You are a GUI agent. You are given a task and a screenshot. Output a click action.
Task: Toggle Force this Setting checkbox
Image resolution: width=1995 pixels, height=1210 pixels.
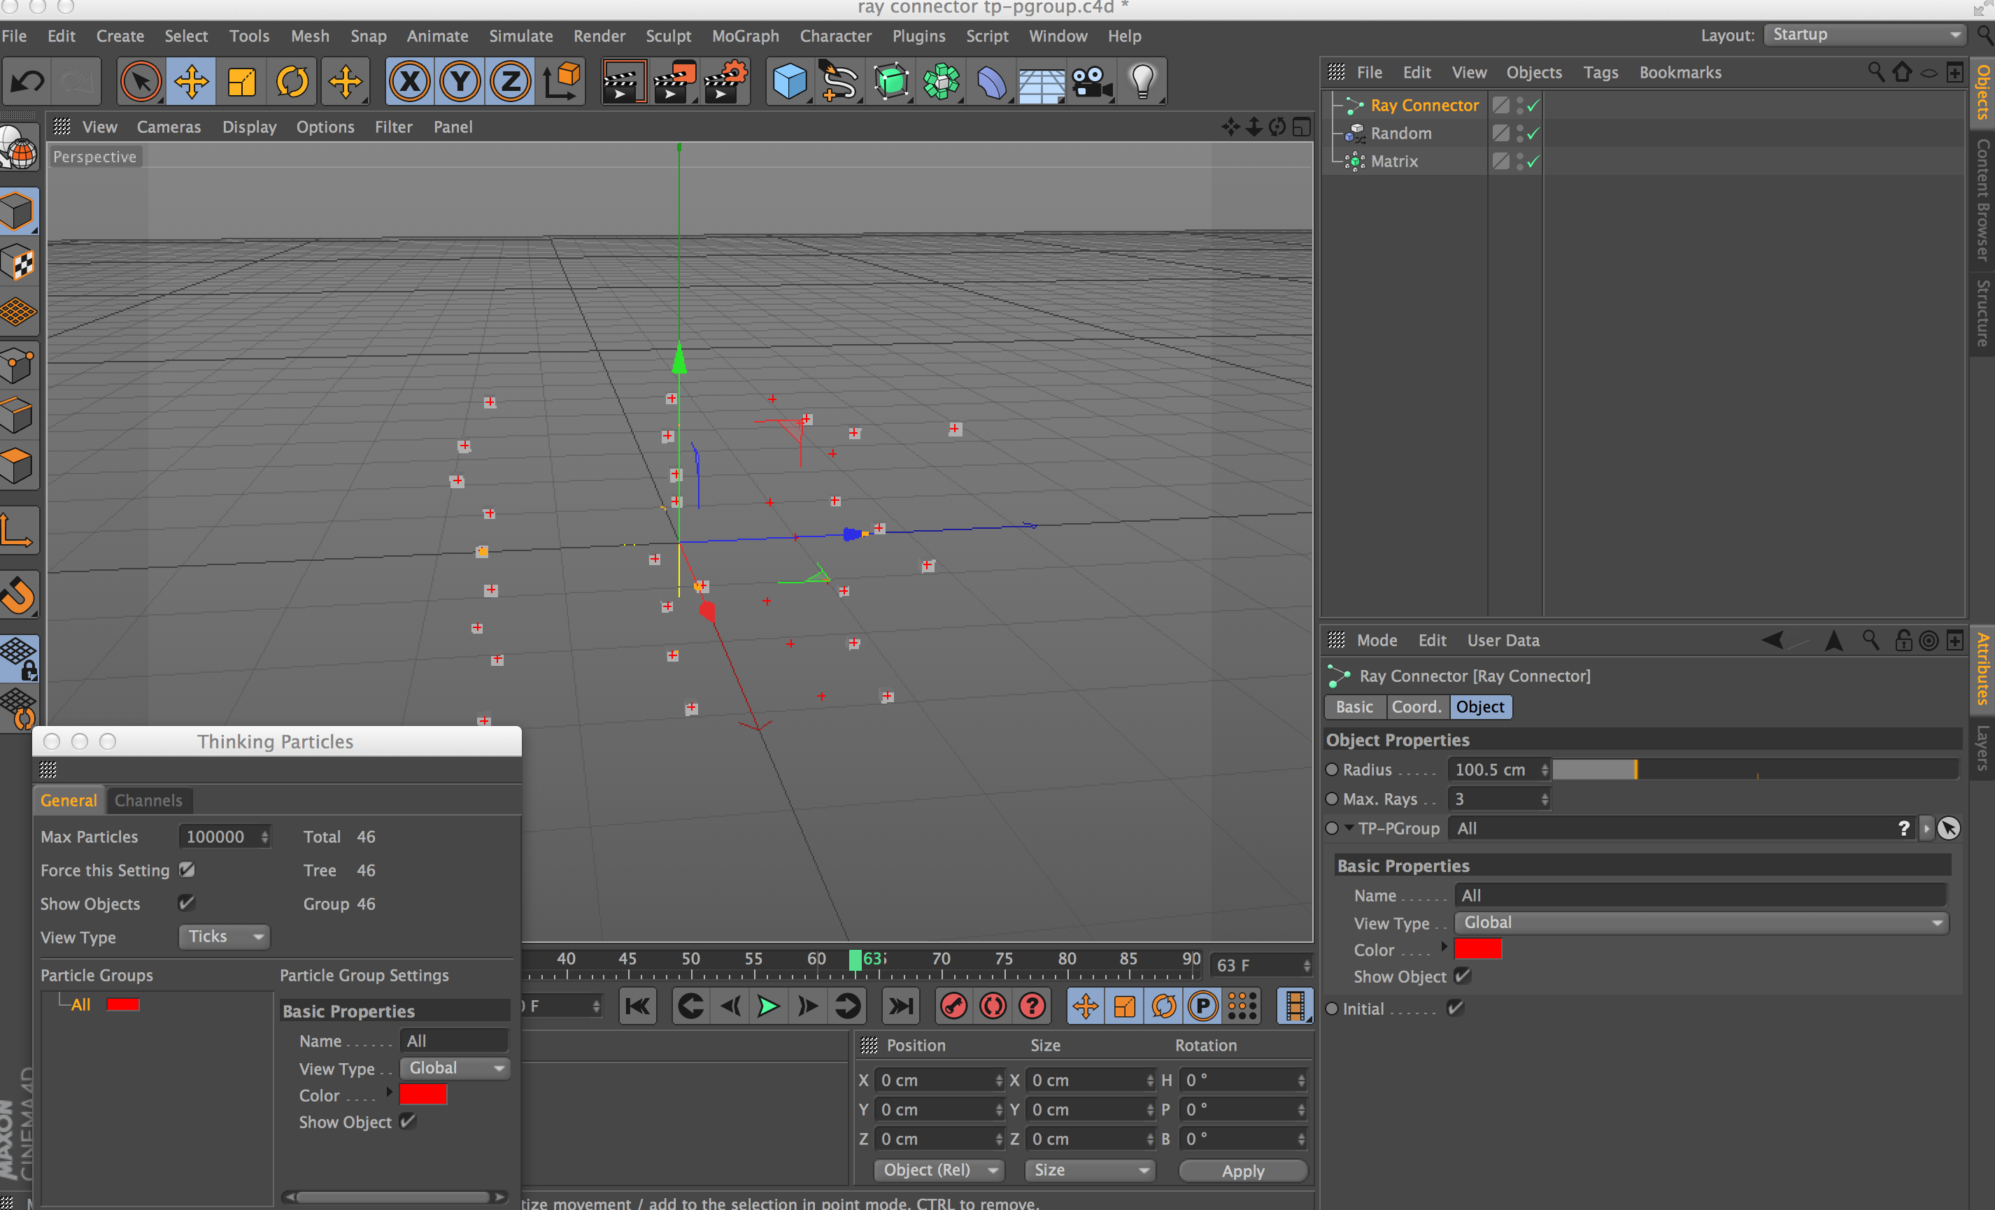(186, 869)
